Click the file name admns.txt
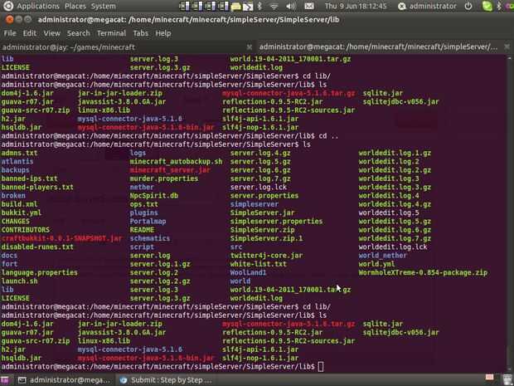 (x=19, y=153)
